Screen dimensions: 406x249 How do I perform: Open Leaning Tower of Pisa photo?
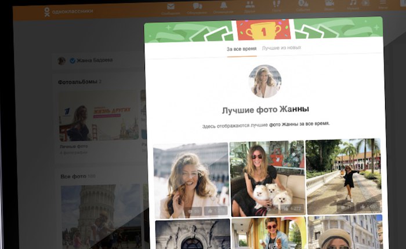101,217
